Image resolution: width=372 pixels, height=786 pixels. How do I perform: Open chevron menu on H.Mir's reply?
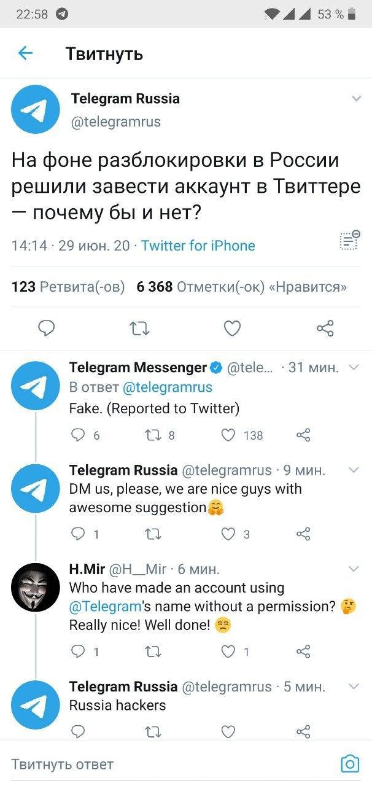(x=354, y=569)
